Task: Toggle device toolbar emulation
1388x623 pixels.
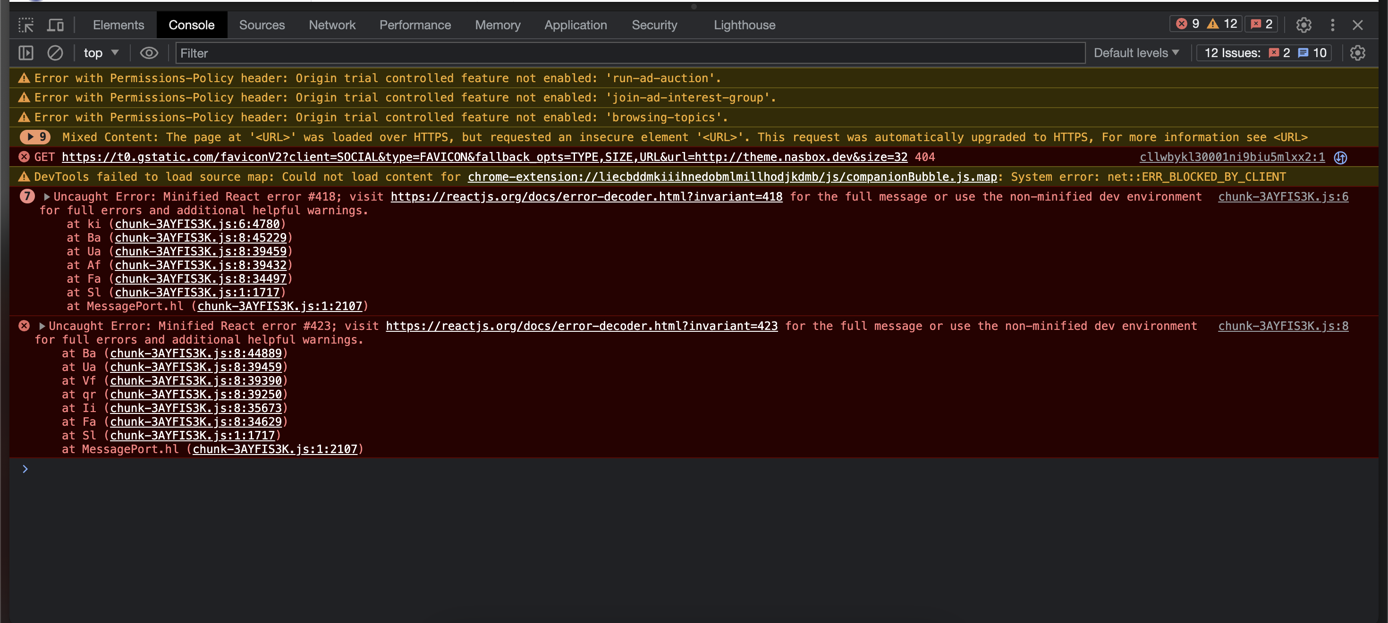Action: click(55, 25)
